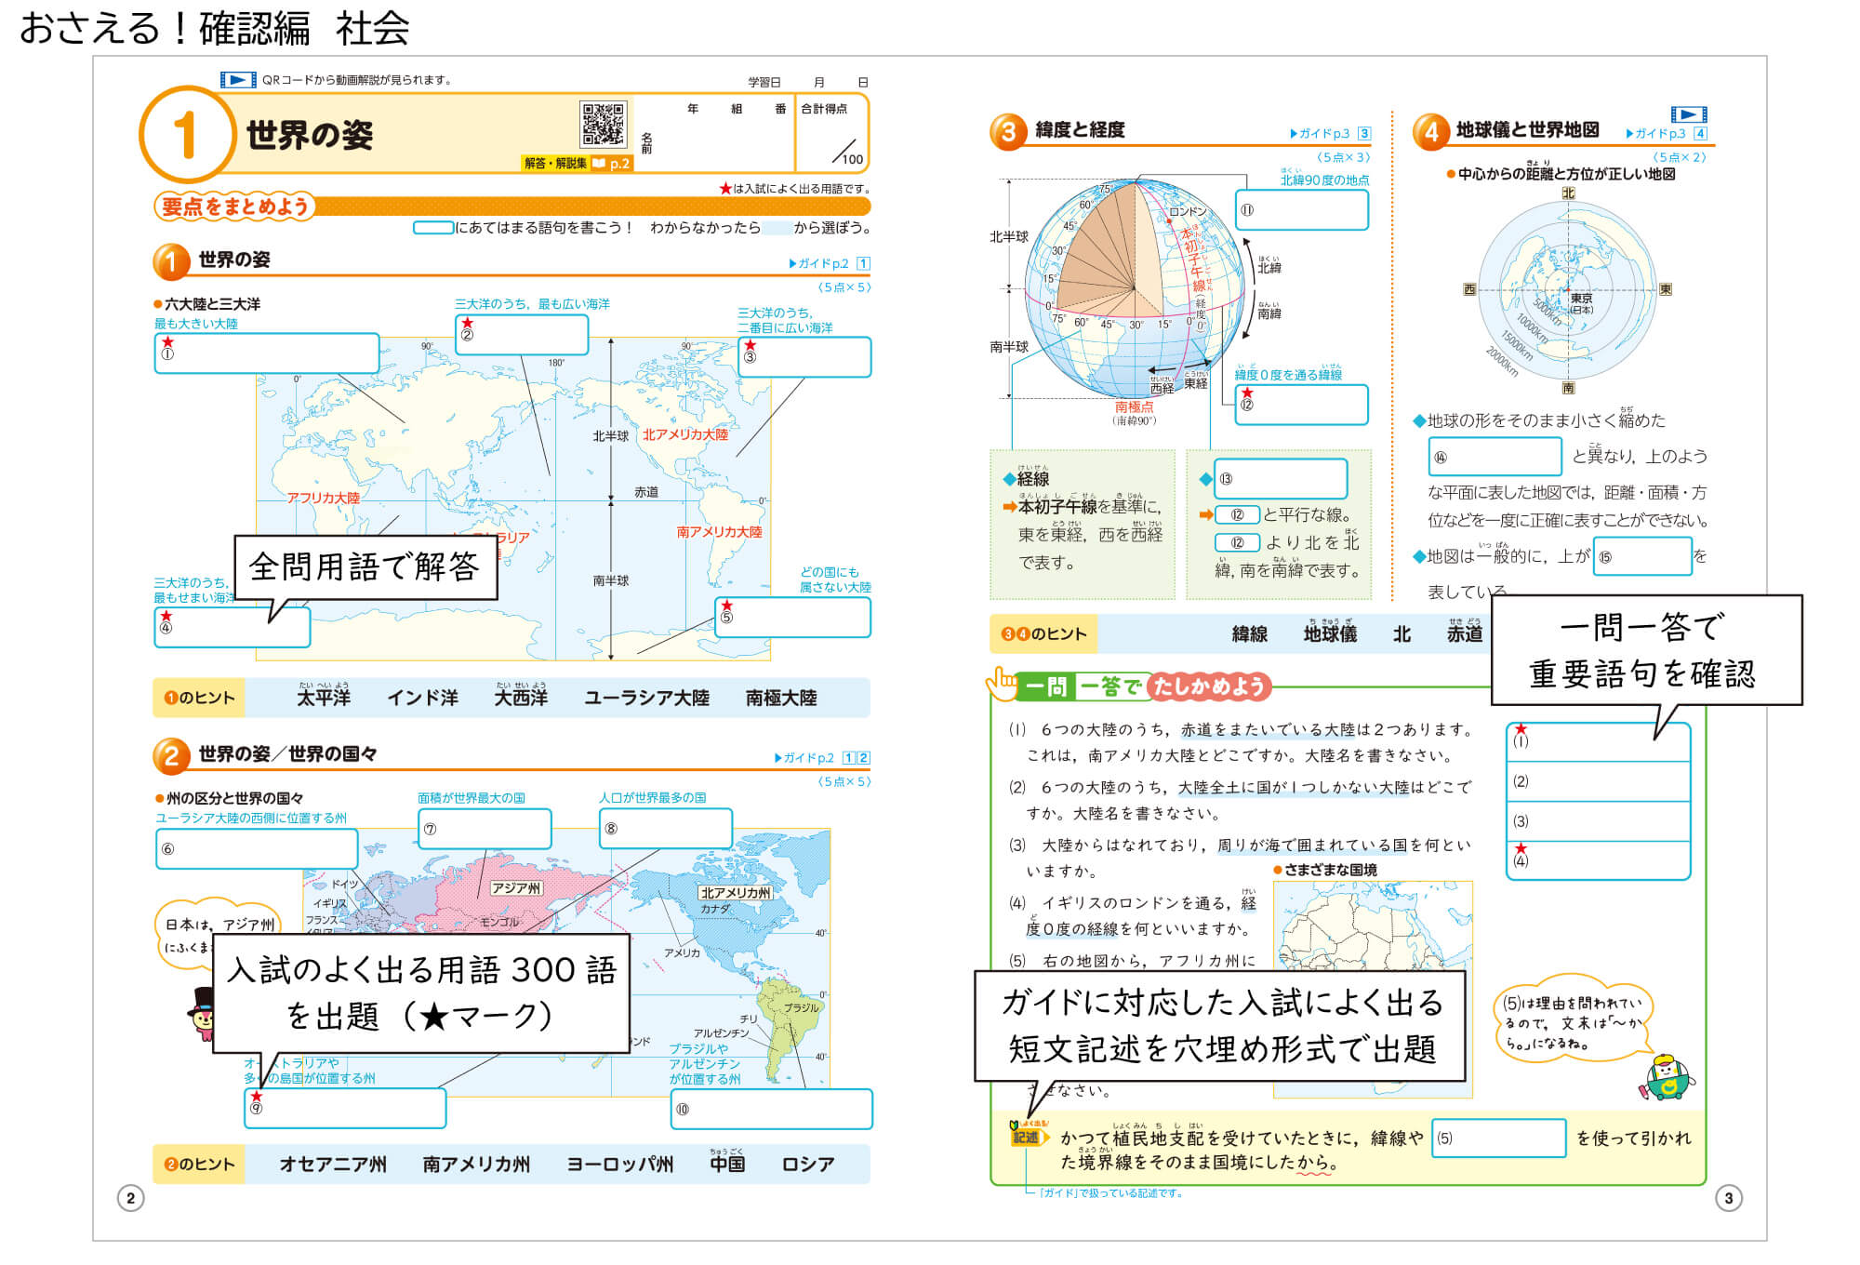
Task: Click the 解答・解説集 p.2 label
Action: pos(577,164)
